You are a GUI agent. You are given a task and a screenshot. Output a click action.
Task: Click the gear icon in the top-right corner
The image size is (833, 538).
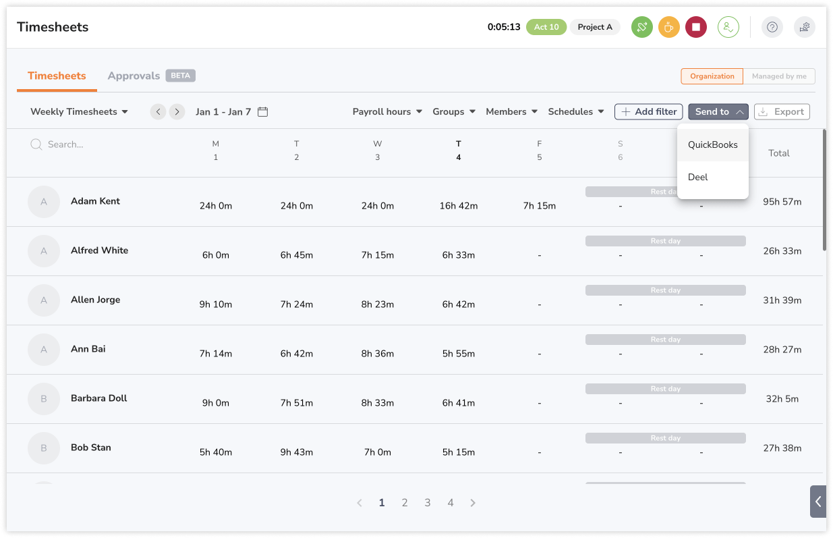click(x=804, y=27)
